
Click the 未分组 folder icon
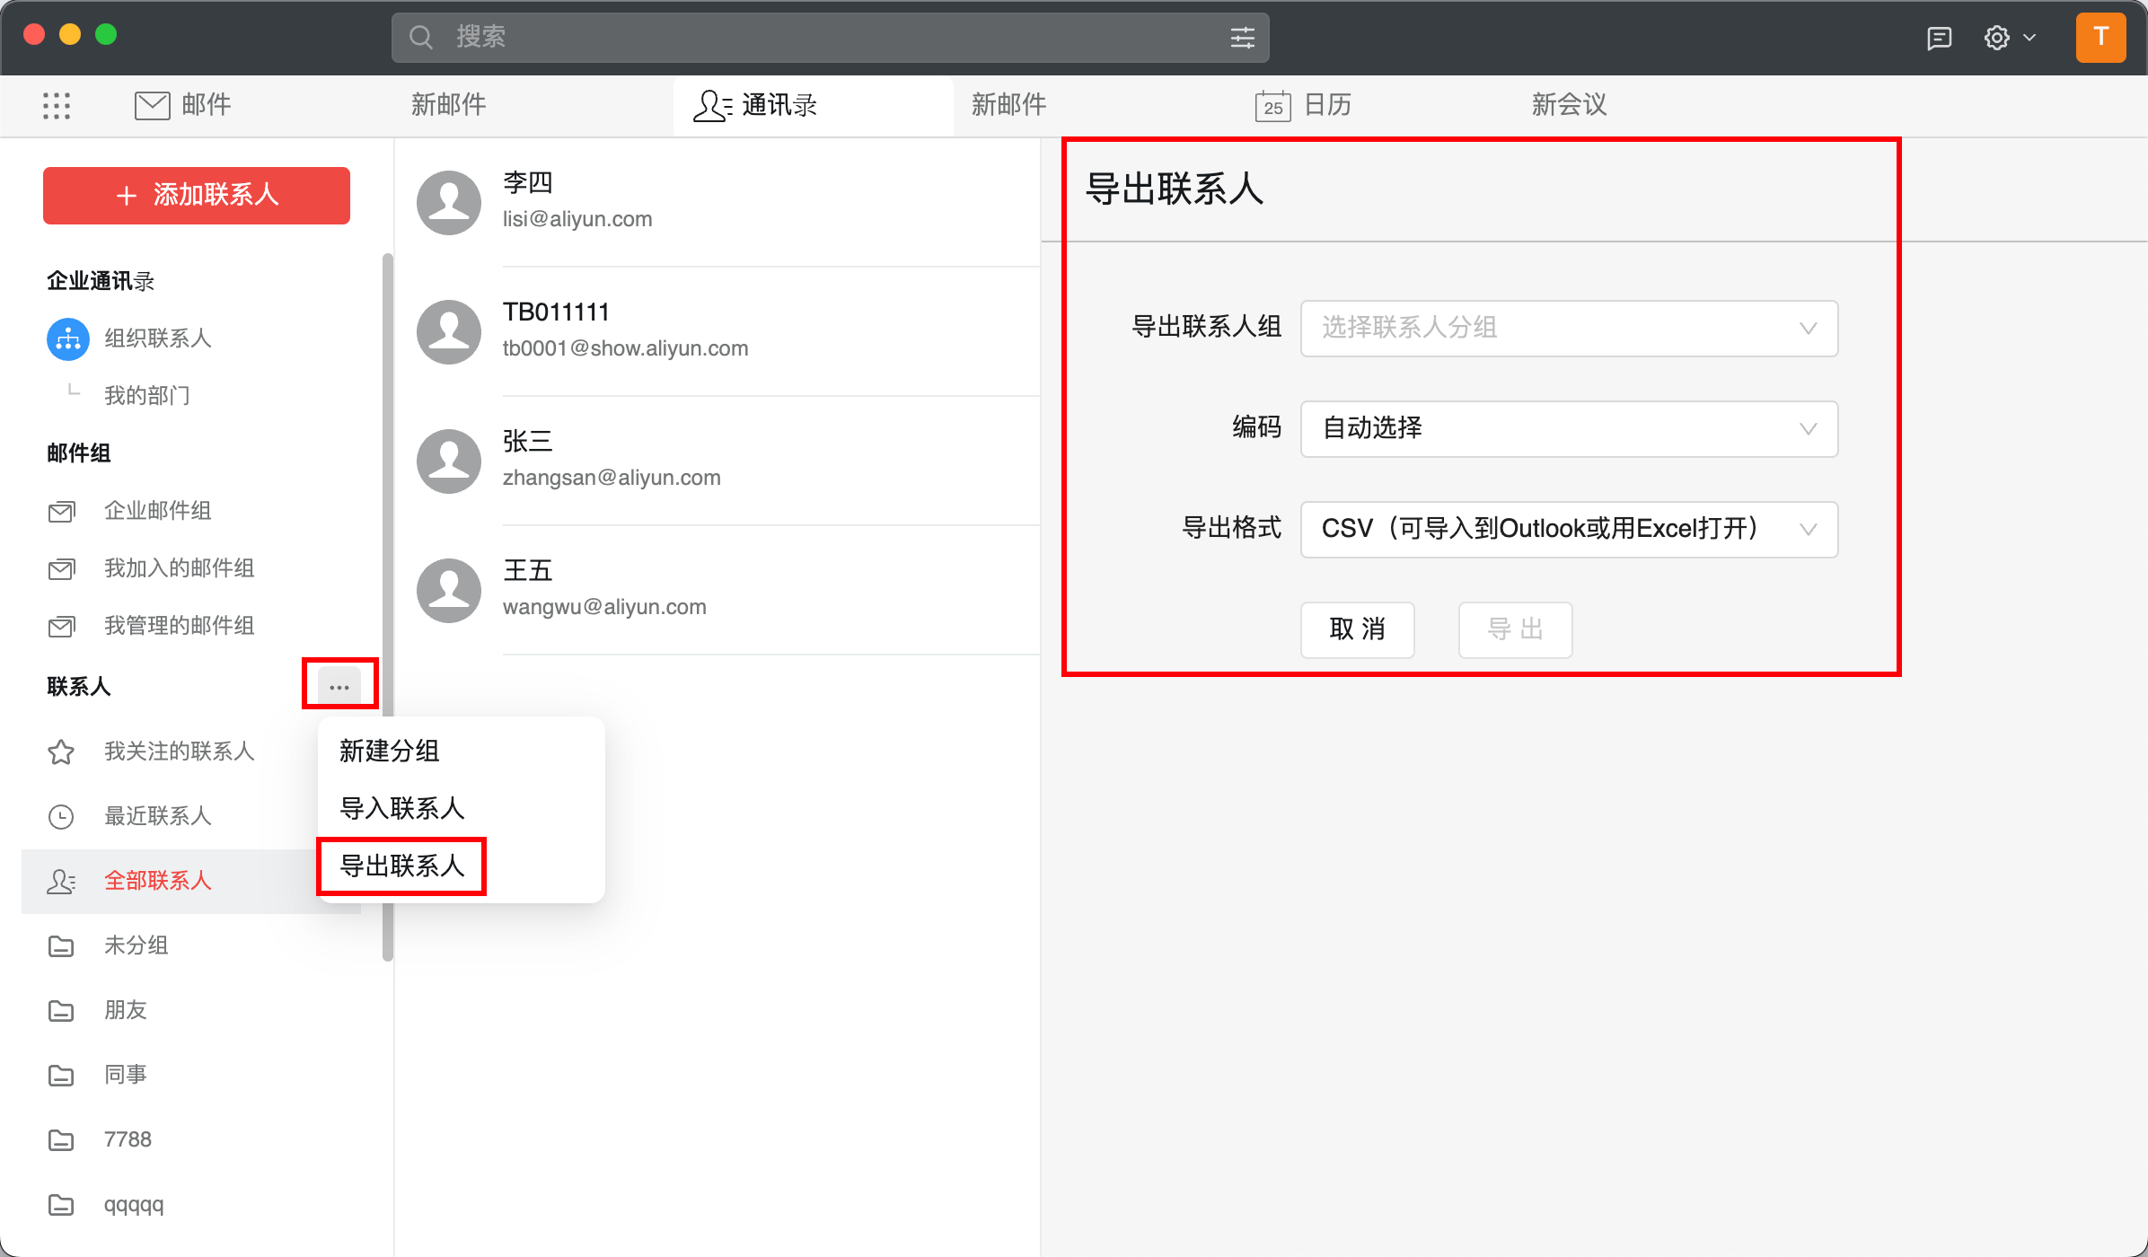coord(60,945)
